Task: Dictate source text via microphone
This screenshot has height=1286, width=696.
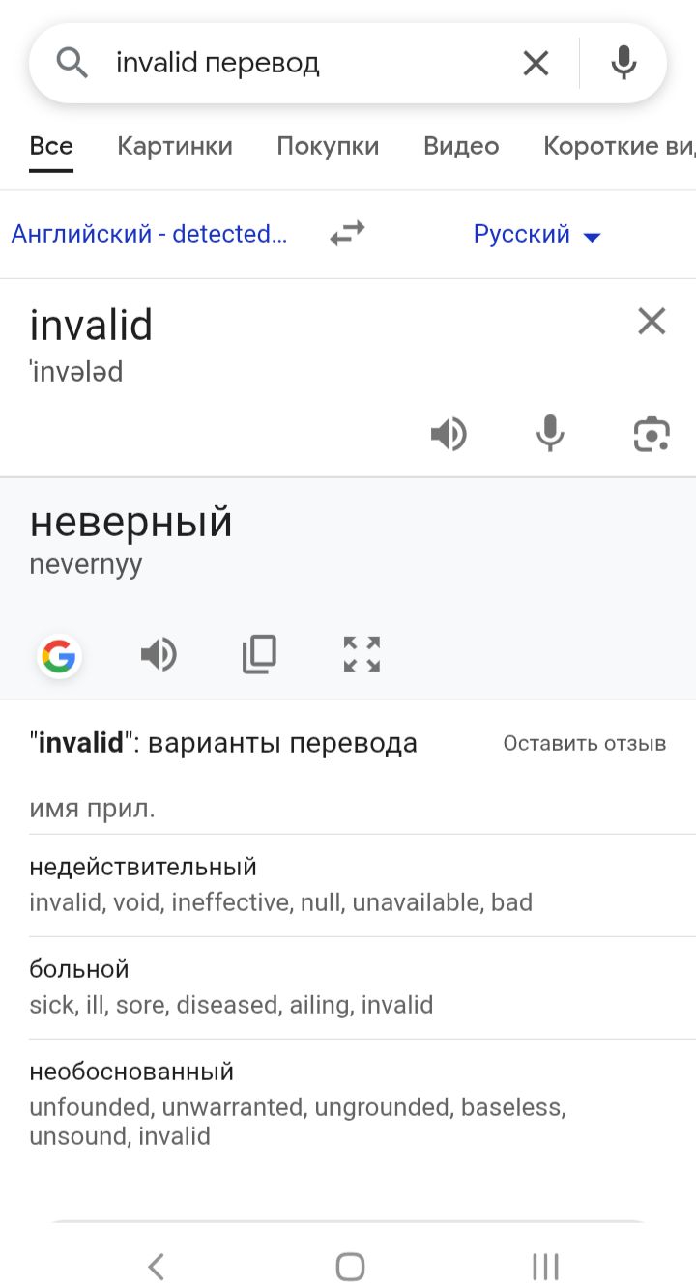Action: point(550,434)
